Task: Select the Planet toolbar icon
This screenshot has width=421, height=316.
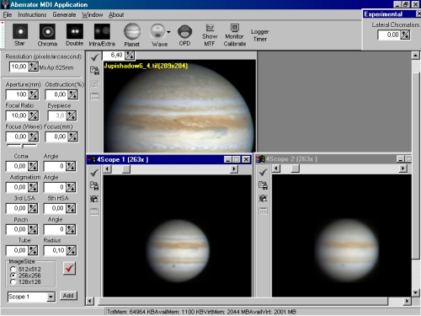Action: (x=132, y=35)
